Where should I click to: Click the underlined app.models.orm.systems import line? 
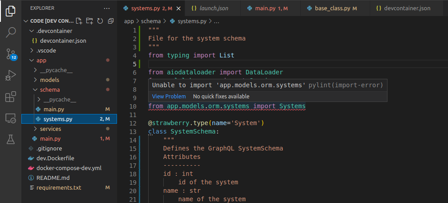tap(227, 106)
